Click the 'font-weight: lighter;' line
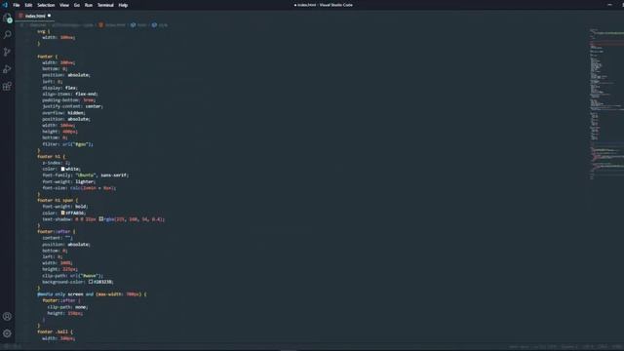 (x=69, y=181)
